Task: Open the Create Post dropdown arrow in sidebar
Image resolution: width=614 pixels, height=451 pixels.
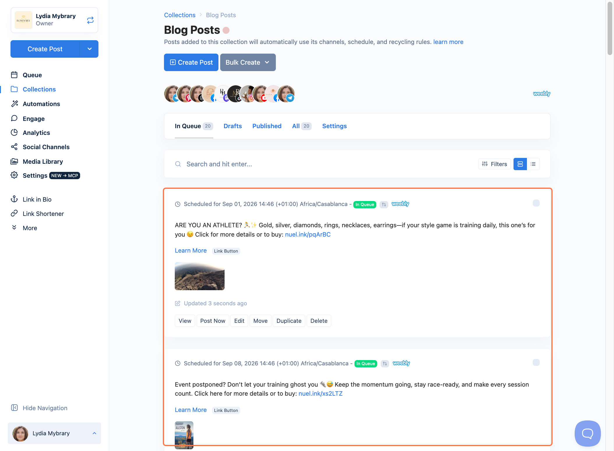Action: tap(89, 49)
